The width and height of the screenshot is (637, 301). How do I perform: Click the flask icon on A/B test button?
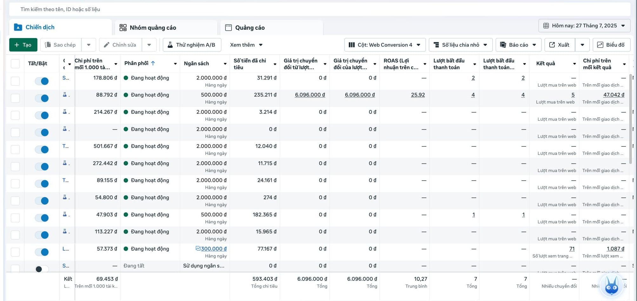[170, 45]
